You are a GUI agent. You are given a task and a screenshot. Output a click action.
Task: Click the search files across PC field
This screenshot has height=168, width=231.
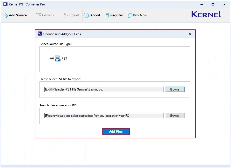103,115
